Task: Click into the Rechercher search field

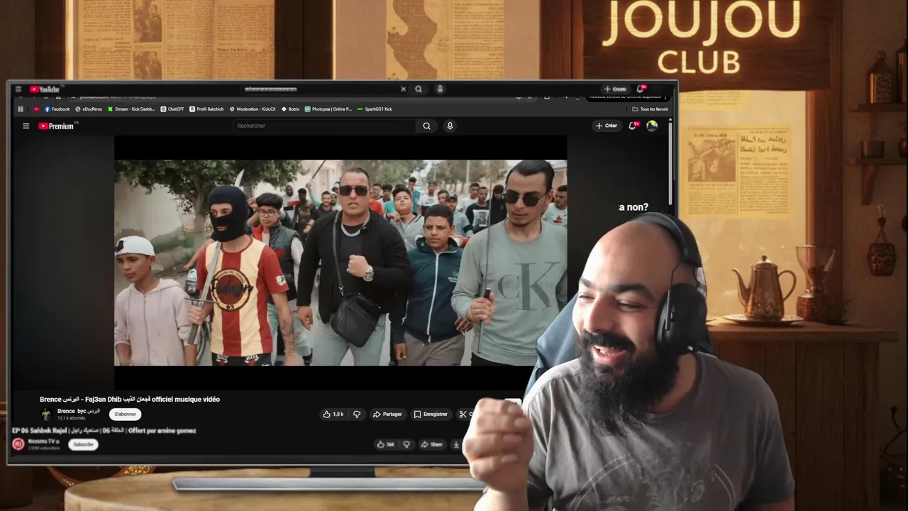Action: [324, 126]
